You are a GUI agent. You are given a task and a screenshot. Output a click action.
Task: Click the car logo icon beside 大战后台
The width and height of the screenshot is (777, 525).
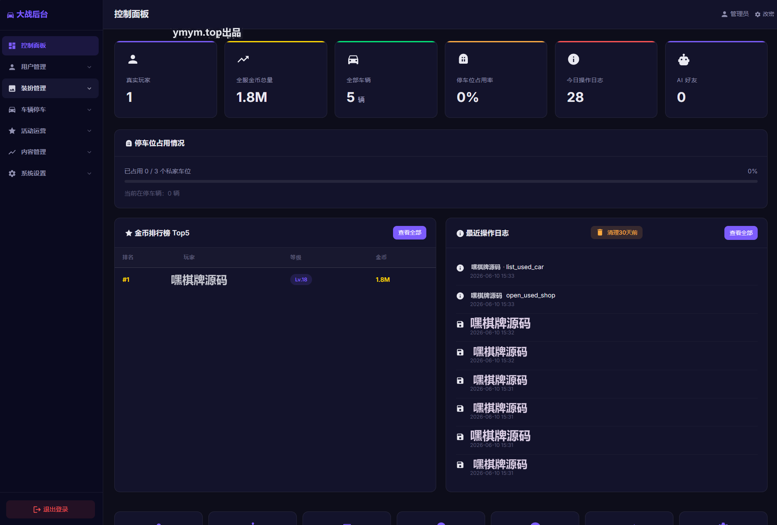click(10, 15)
